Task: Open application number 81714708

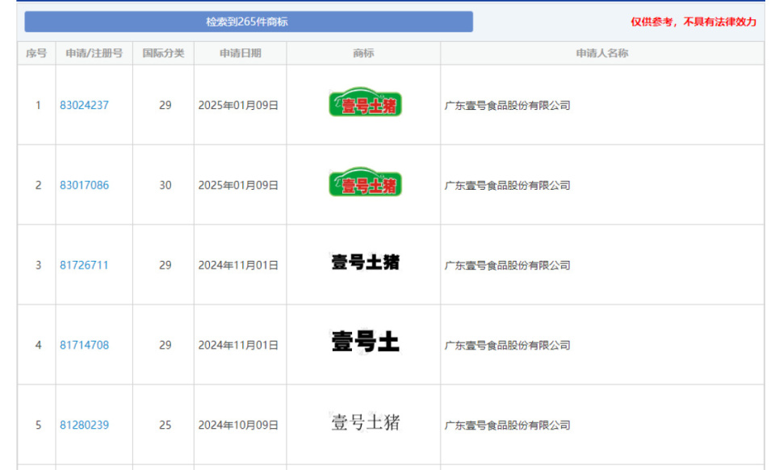Action: pos(84,346)
